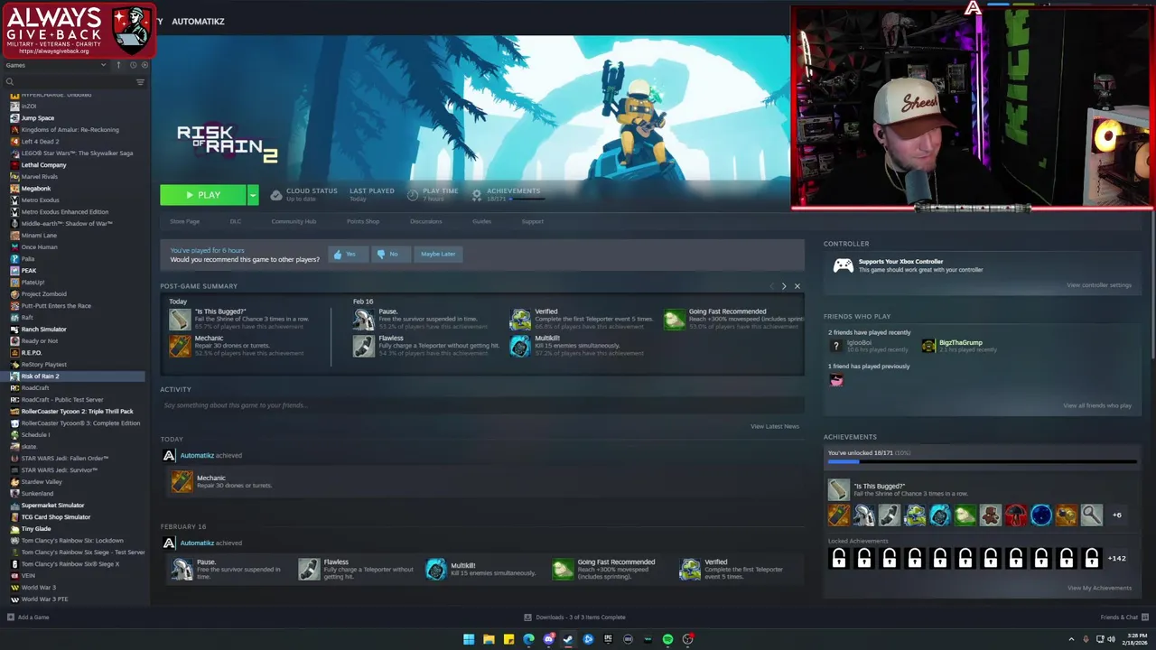Viewport: 1156px width, 650px height.
Task: Select Supermarket Simulator in the library list
Action: click(52, 506)
